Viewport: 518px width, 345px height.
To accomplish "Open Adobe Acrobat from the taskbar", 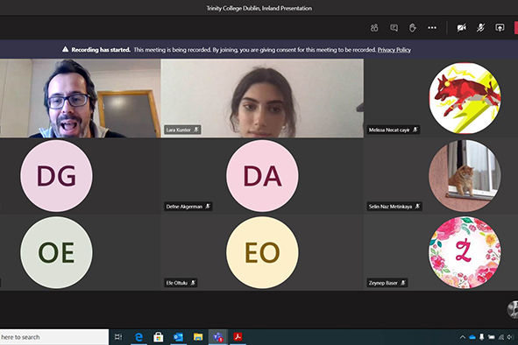I will 238,337.
